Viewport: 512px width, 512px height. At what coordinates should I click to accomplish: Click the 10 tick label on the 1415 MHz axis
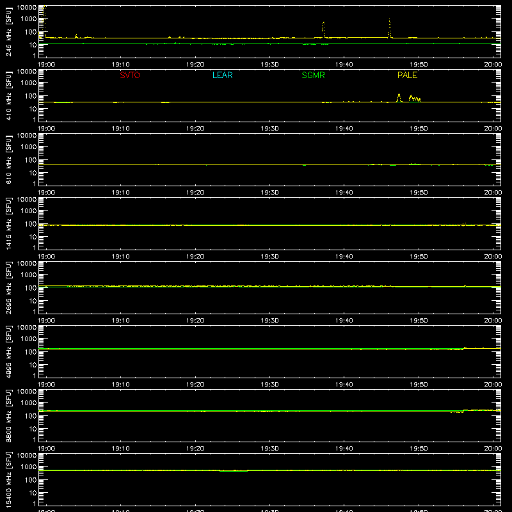pos(33,237)
